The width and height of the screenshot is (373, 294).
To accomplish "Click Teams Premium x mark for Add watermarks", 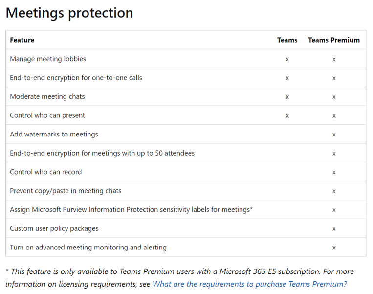I will 334,135.
